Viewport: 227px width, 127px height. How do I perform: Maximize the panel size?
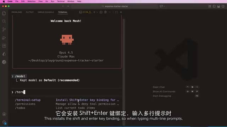tap(116, 12)
